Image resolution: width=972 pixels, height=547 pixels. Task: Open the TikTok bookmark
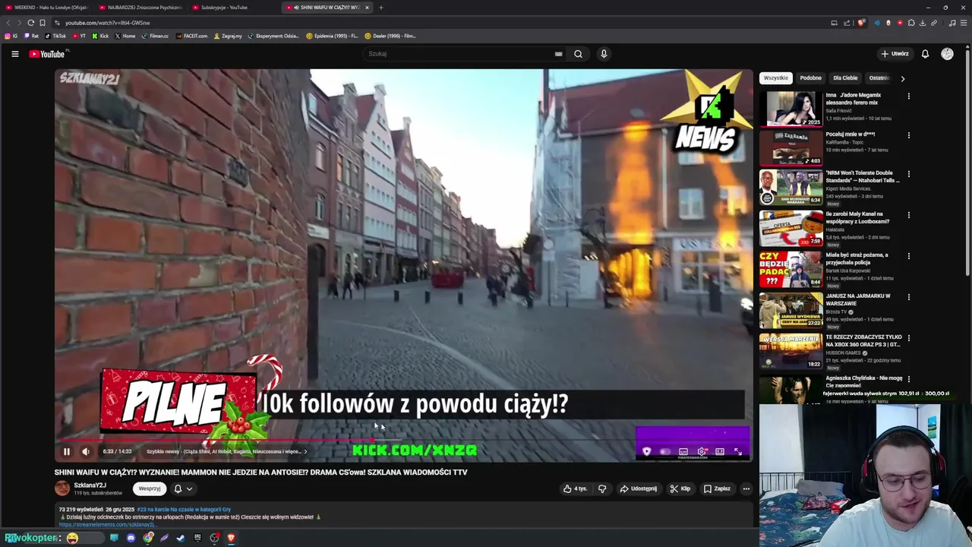55,36
